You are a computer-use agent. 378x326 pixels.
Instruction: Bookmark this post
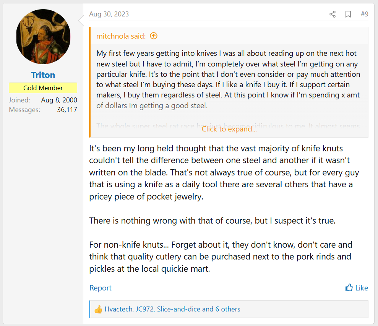(348, 14)
